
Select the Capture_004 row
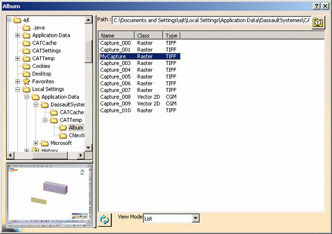[x=140, y=70]
